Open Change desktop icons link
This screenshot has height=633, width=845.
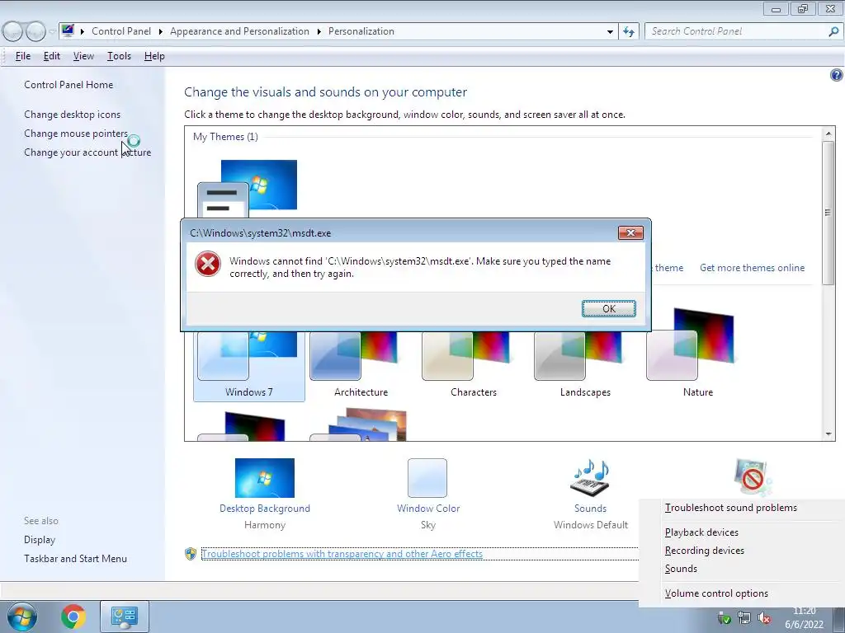pyautogui.click(x=73, y=114)
